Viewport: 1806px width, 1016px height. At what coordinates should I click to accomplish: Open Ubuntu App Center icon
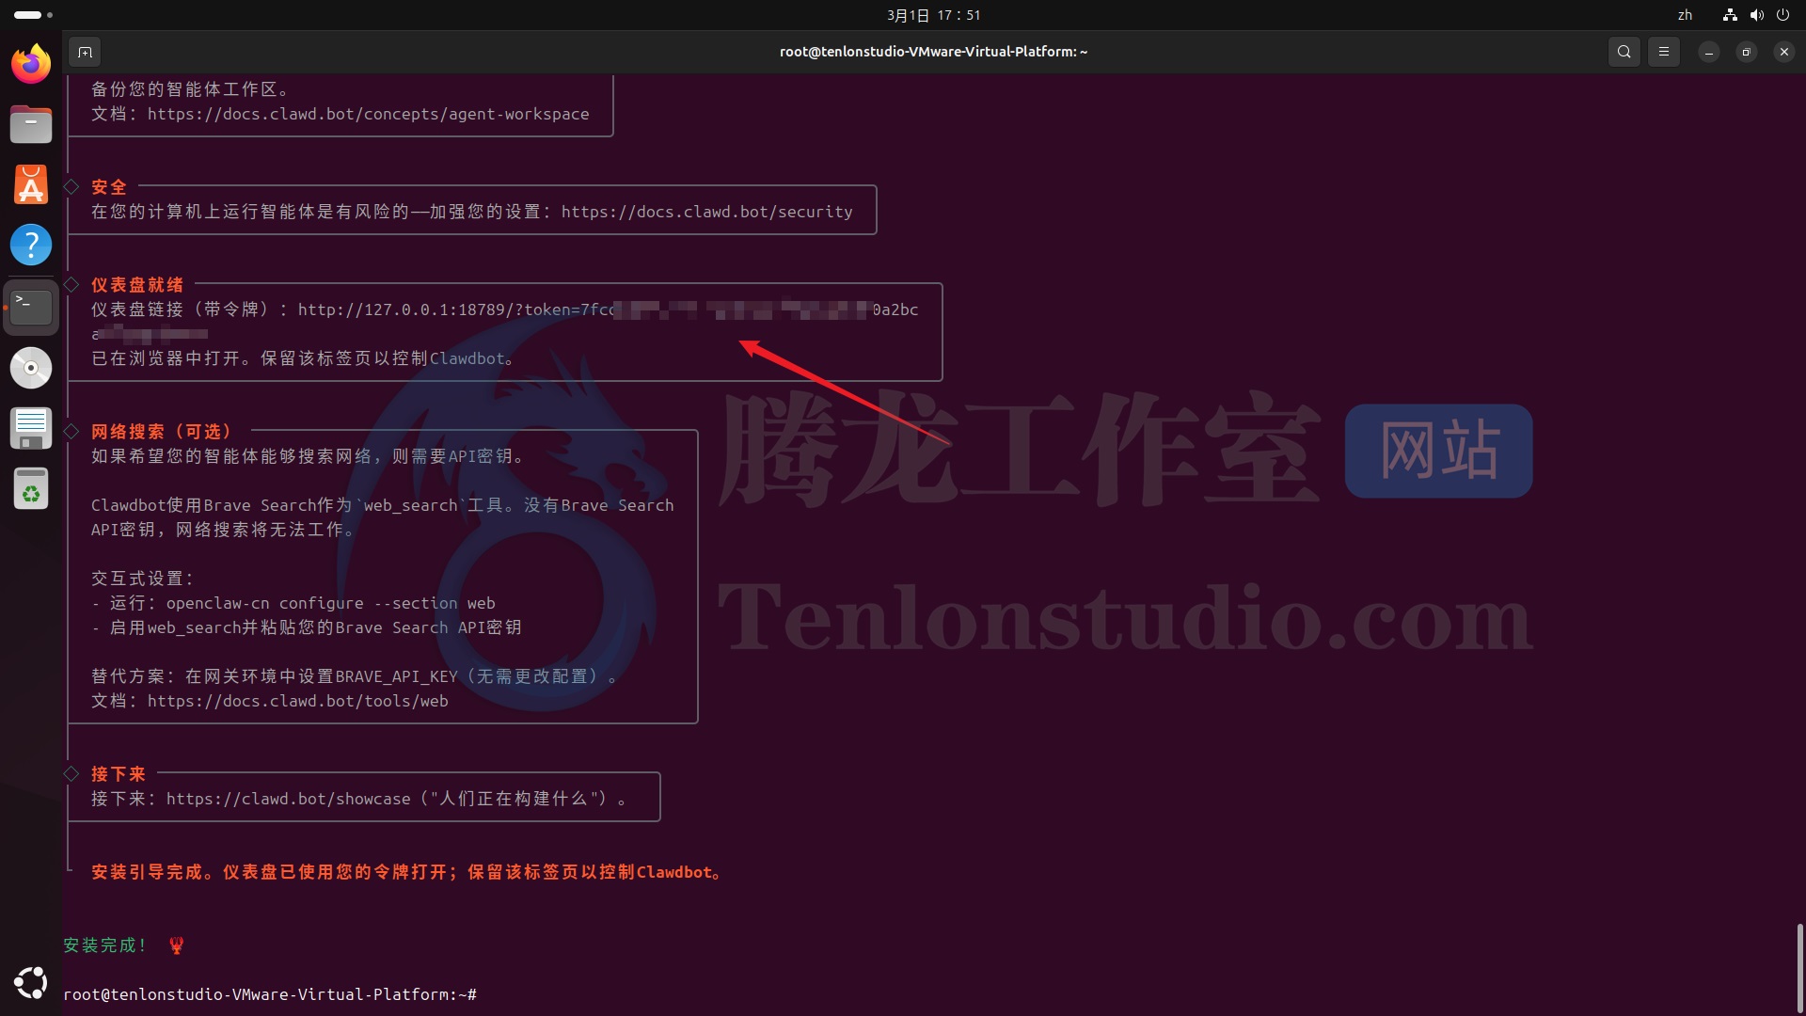tap(31, 184)
